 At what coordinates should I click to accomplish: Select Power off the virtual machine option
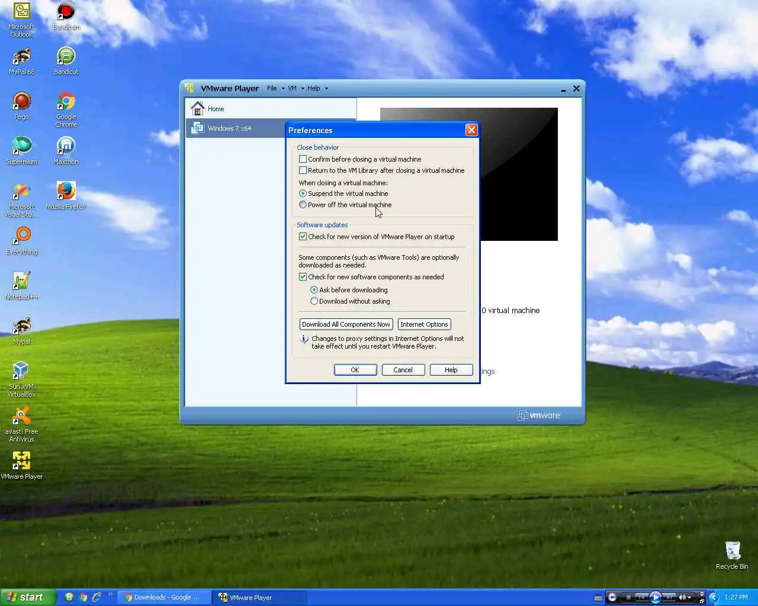[x=303, y=205]
